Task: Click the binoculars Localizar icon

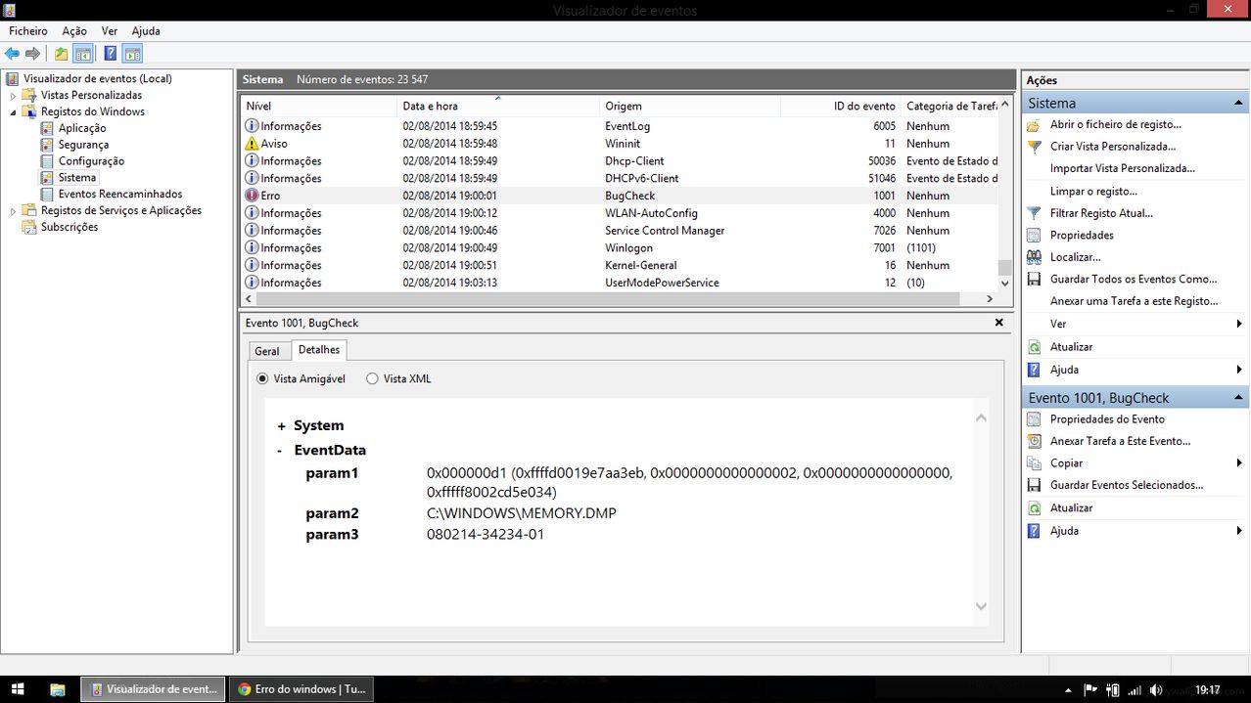Action: tap(1034, 257)
